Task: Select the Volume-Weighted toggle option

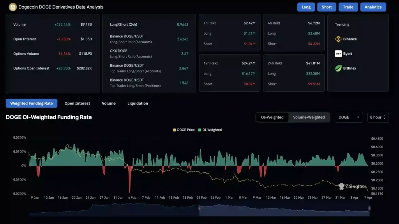Action: pos(309,117)
